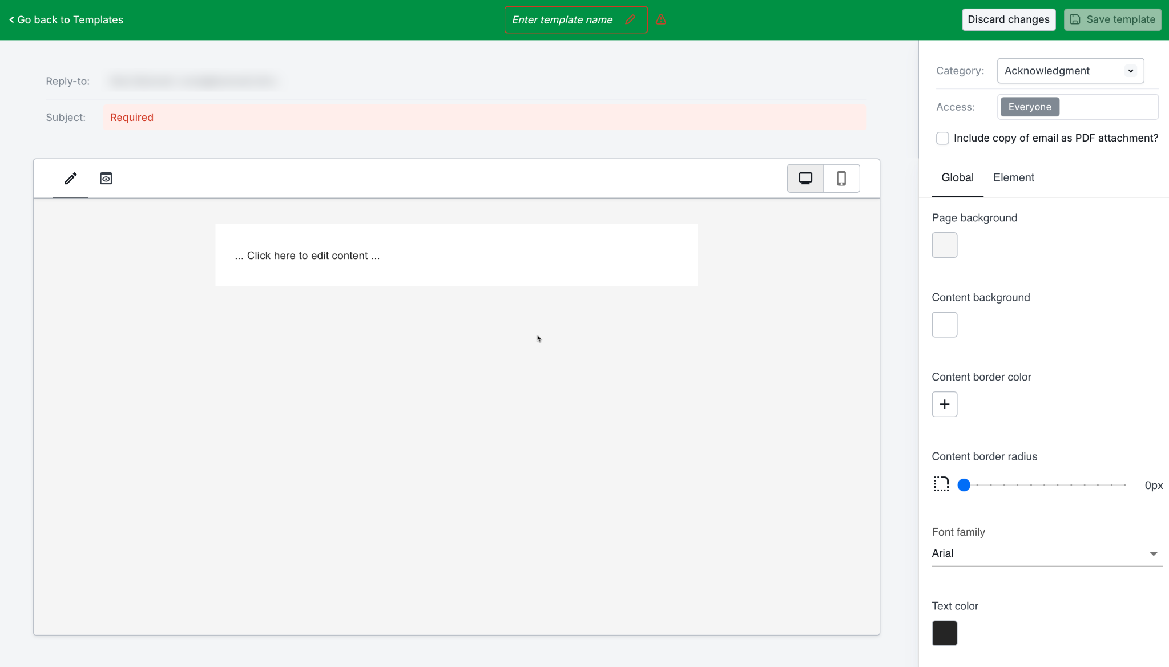Click the Save template button

tap(1112, 19)
